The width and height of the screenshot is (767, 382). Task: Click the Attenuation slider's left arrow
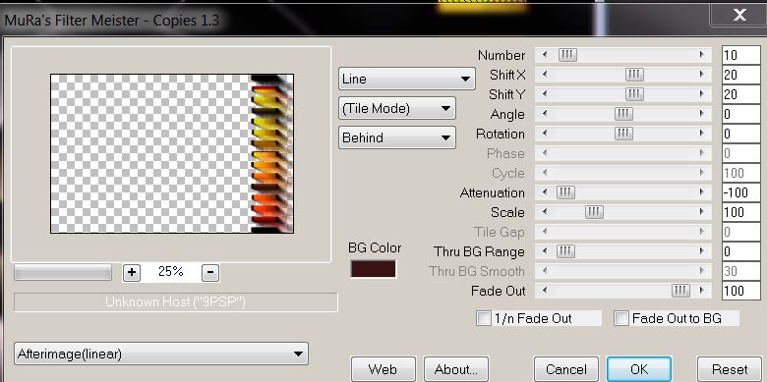point(545,192)
